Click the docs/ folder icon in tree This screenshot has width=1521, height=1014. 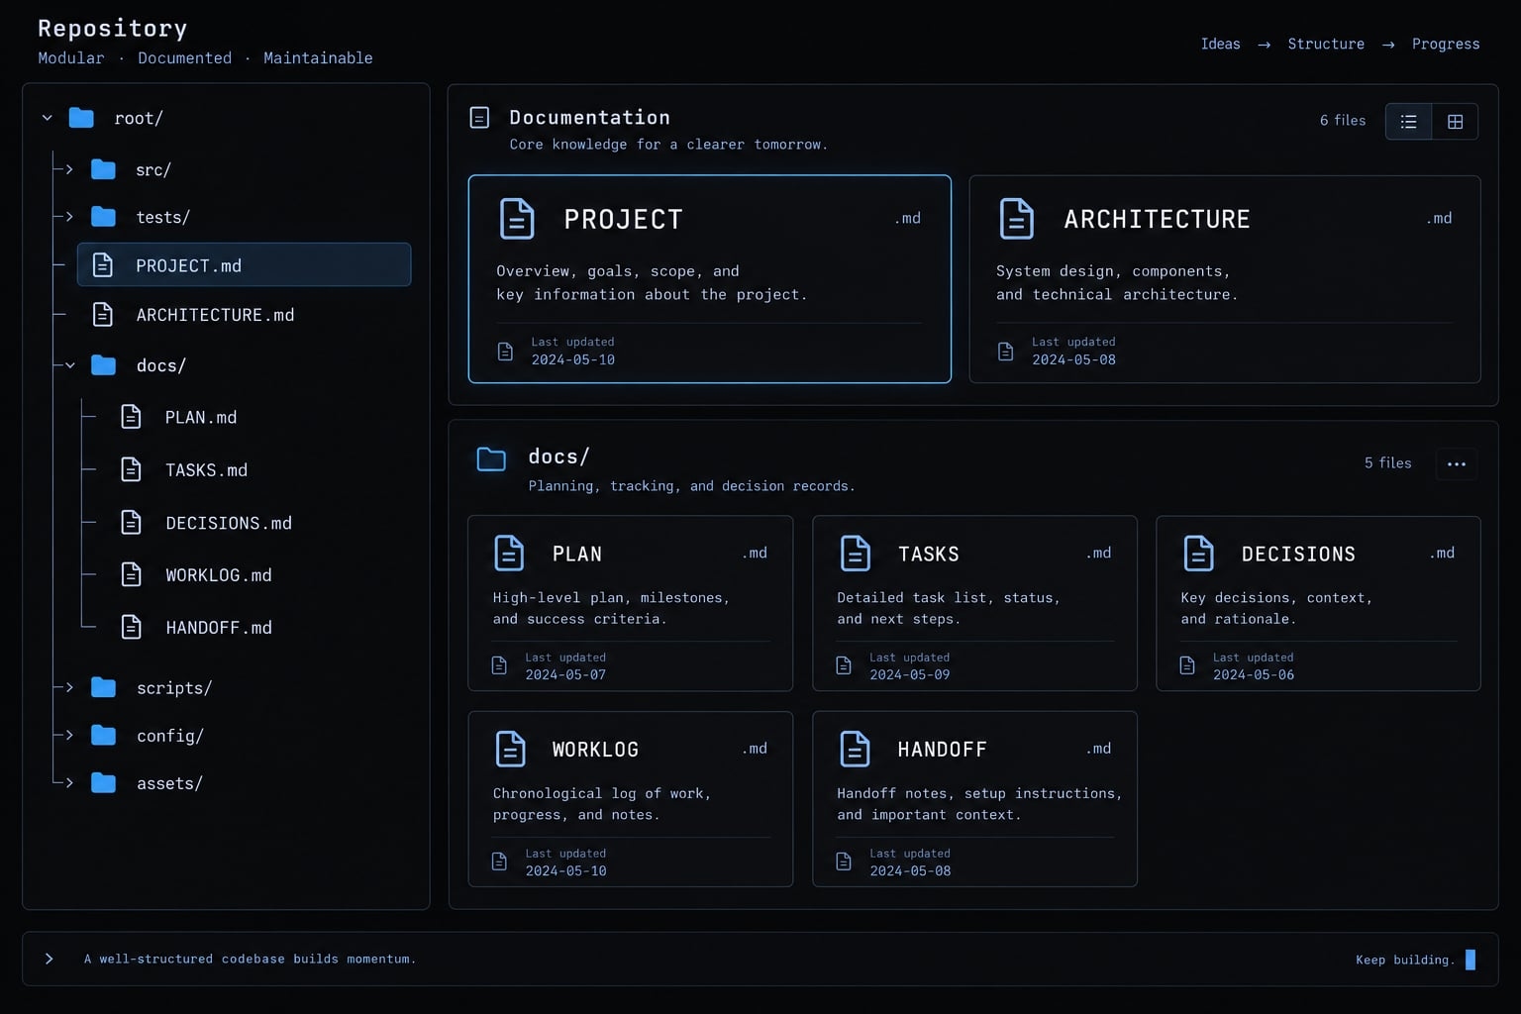[103, 365]
